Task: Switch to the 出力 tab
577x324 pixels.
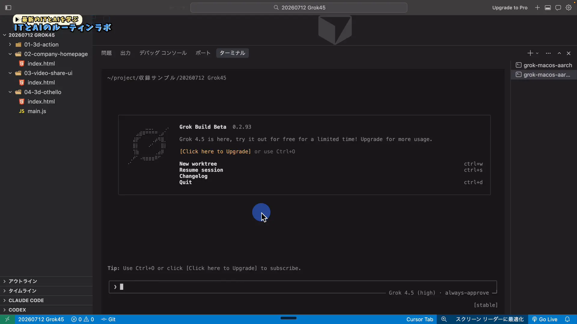Action: (x=125, y=53)
